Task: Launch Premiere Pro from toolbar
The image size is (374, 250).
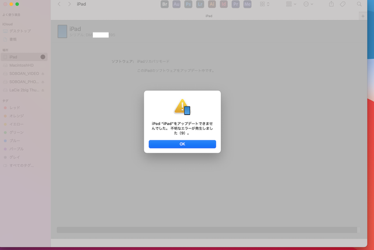Action: click(x=236, y=4)
